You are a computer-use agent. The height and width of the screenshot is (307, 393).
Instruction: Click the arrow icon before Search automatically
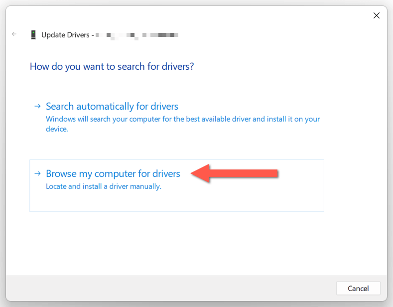[x=37, y=106]
